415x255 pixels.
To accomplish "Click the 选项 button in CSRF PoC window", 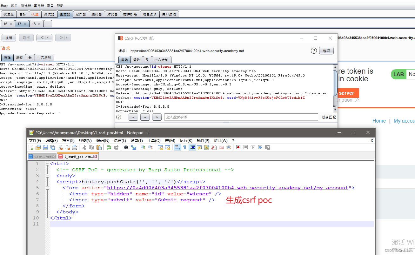I will click(x=326, y=51).
